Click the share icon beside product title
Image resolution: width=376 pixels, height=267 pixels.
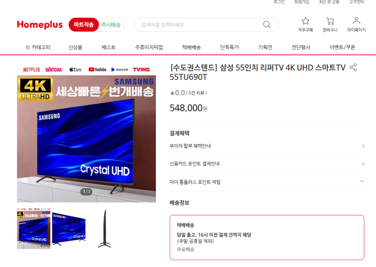353,67
